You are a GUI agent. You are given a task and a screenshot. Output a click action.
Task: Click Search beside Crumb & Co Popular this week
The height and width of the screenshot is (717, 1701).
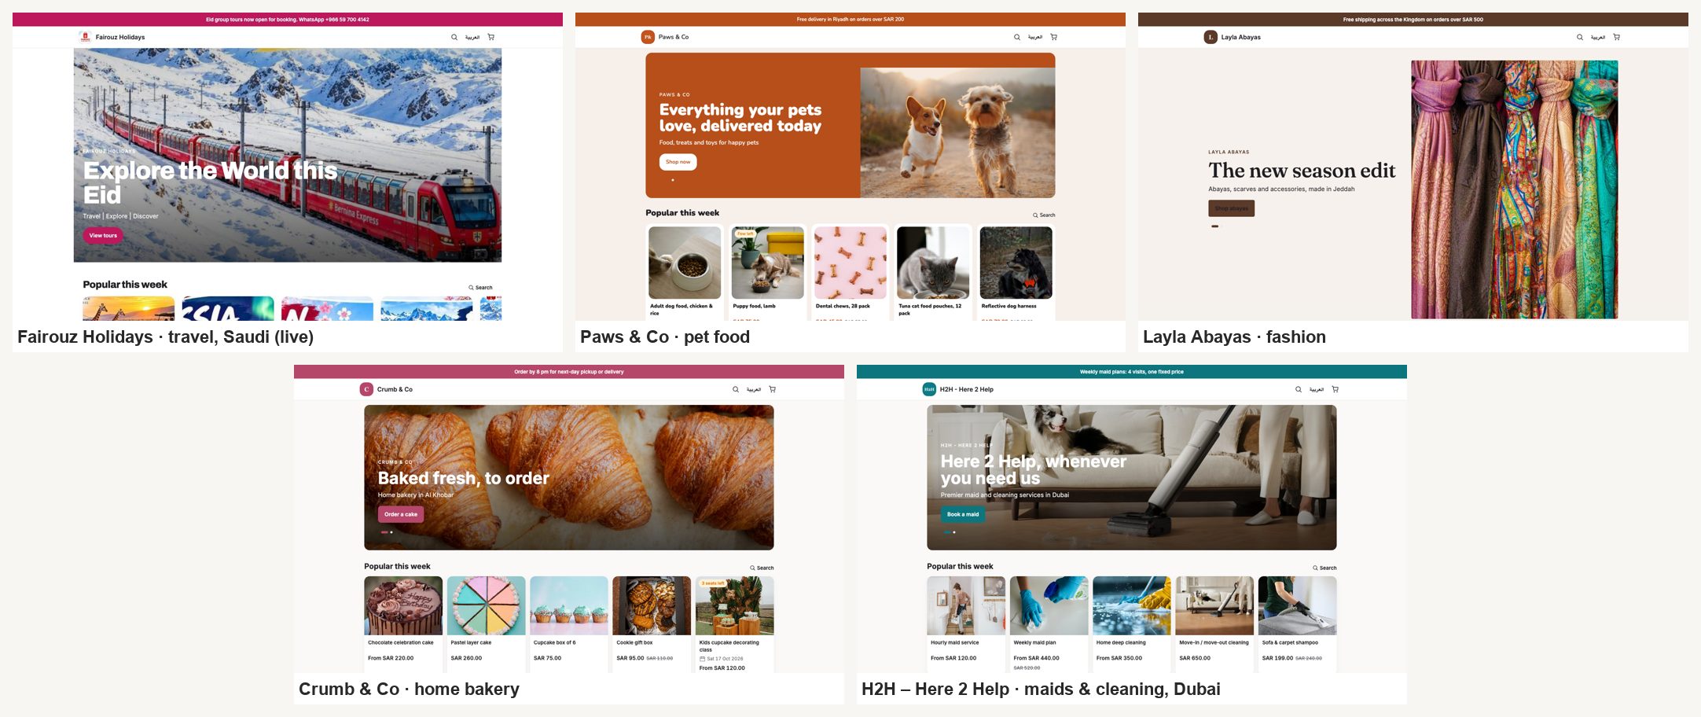tap(762, 568)
